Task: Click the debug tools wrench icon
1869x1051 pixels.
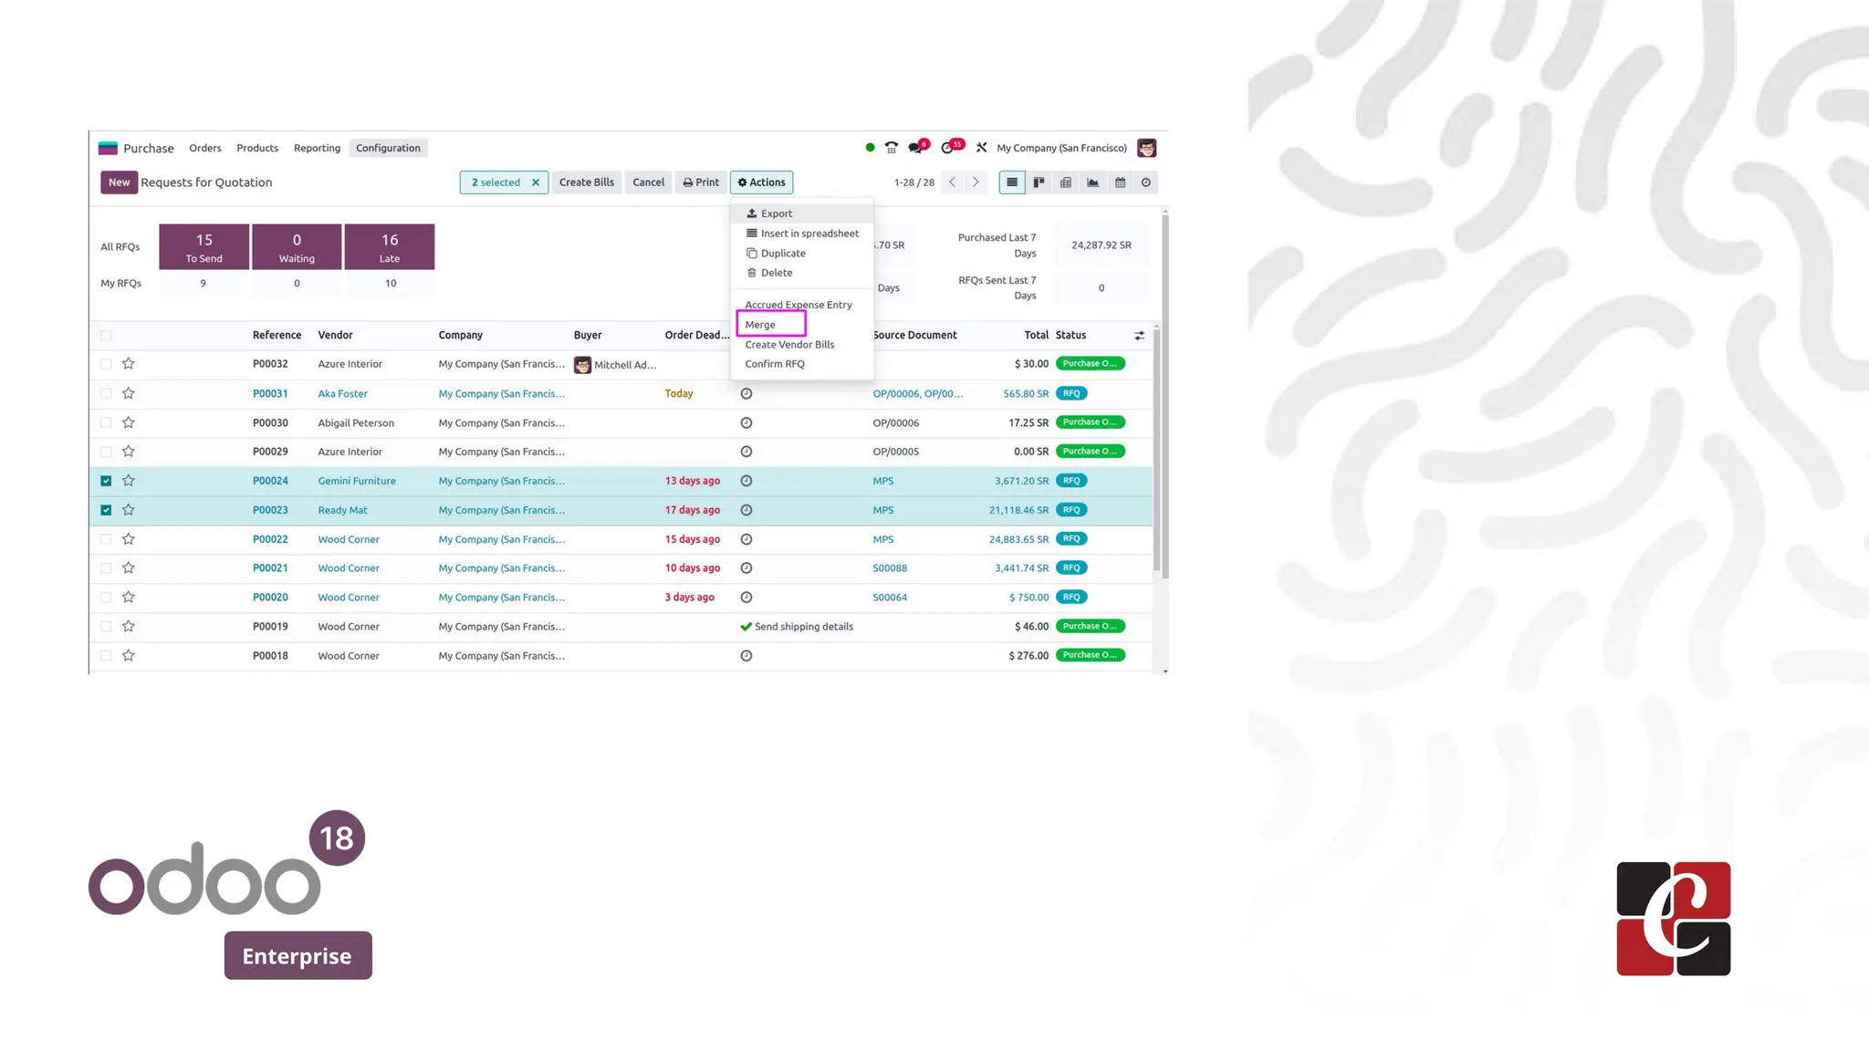Action: pos(981,148)
